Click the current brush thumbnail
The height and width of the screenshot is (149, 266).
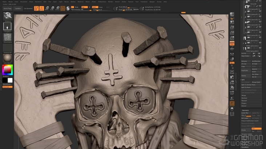pos(8,16)
